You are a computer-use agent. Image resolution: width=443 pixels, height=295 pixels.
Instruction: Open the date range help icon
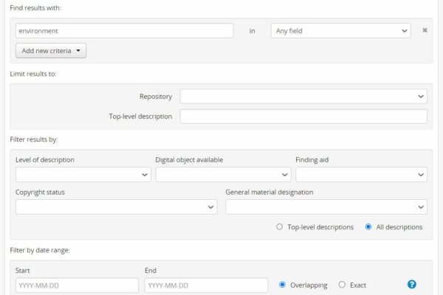point(412,285)
